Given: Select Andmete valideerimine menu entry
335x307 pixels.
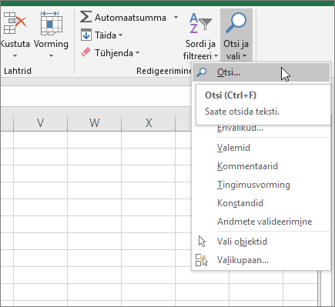Looking at the screenshot, I should [x=261, y=222].
